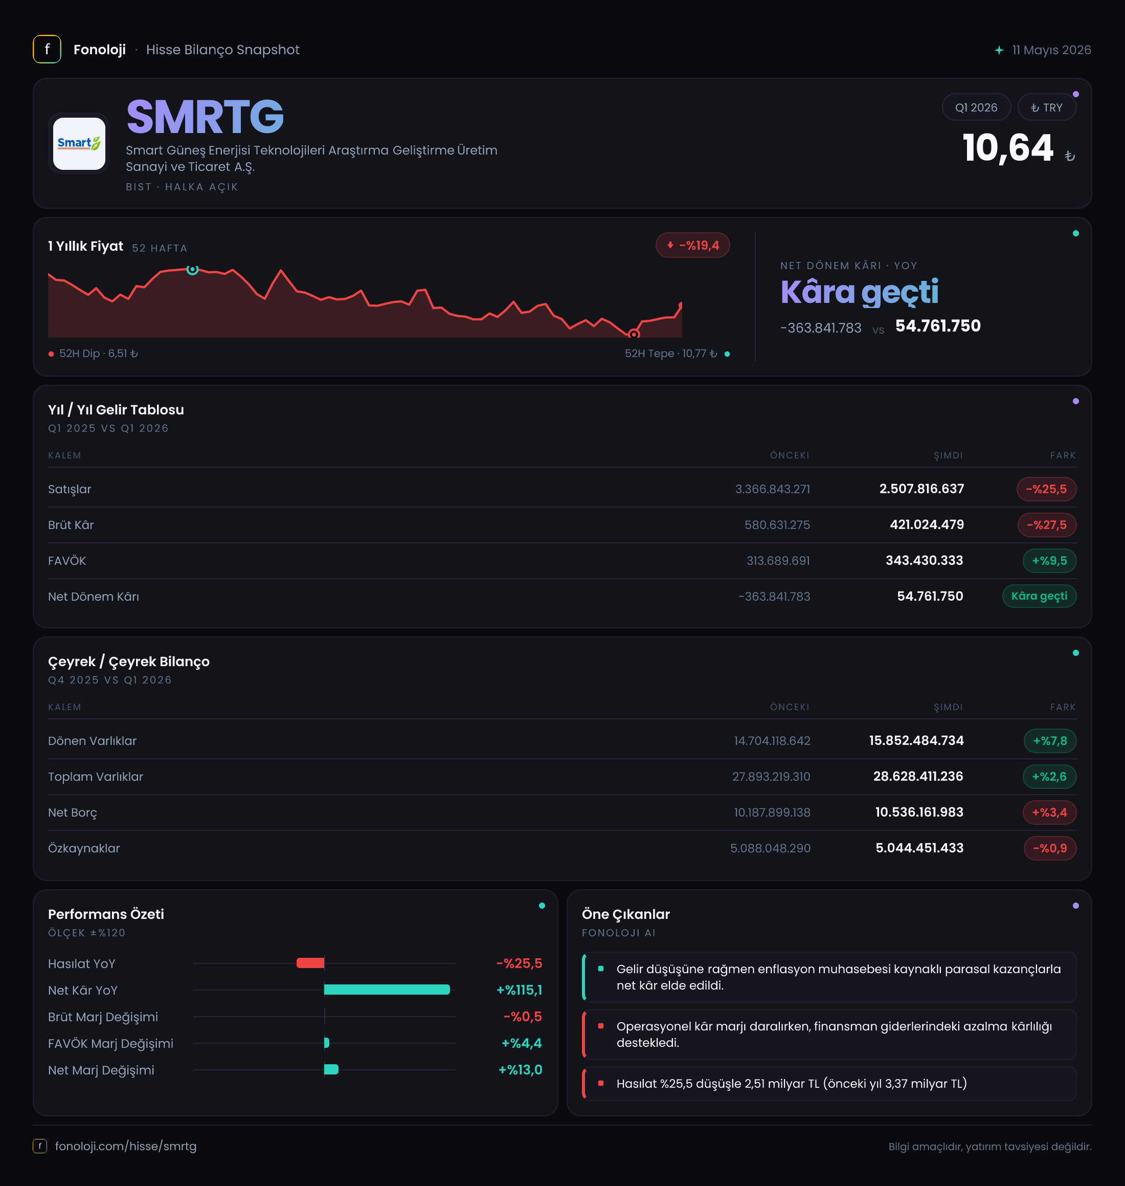Click the Satışlar current value 2.507.816.637
This screenshot has height=1186, width=1125.
[921, 489]
